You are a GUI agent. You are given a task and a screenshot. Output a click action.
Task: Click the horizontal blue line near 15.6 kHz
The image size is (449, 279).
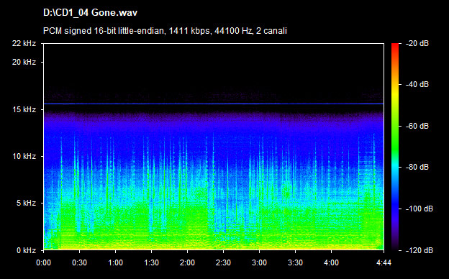pos(214,104)
